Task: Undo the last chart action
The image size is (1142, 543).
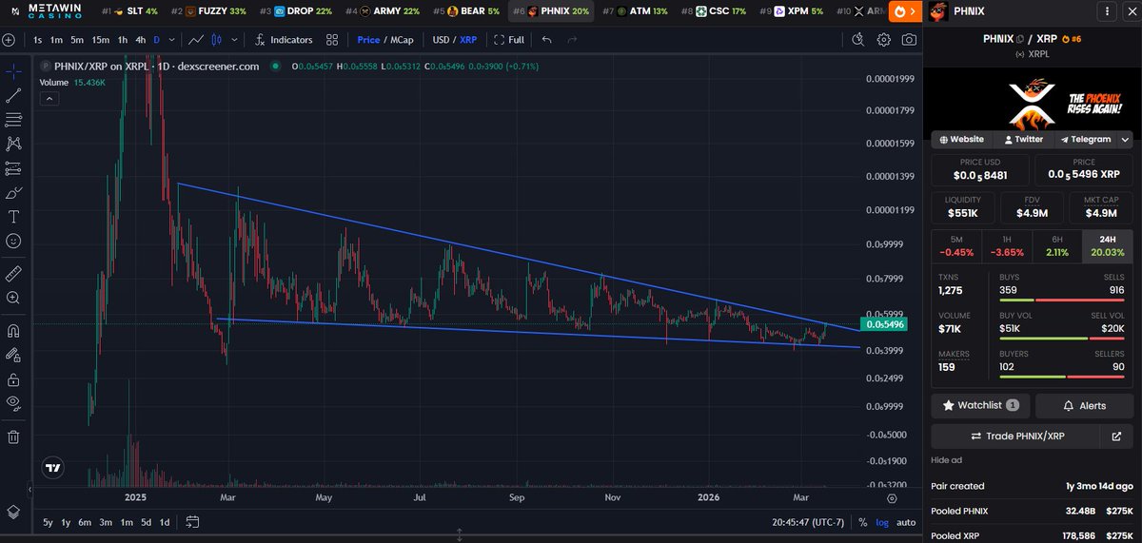Action: pyautogui.click(x=546, y=40)
